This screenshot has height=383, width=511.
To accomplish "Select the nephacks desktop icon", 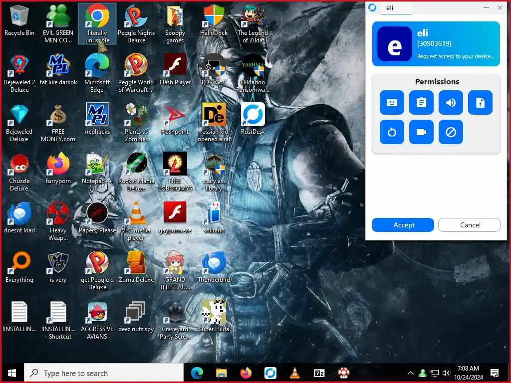I will click(97, 120).
